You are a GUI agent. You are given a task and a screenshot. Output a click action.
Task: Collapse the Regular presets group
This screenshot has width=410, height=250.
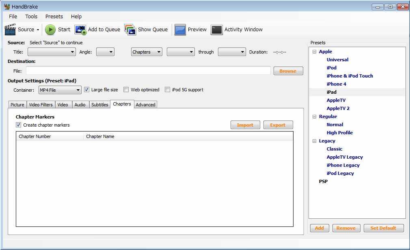click(x=314, y=116)
